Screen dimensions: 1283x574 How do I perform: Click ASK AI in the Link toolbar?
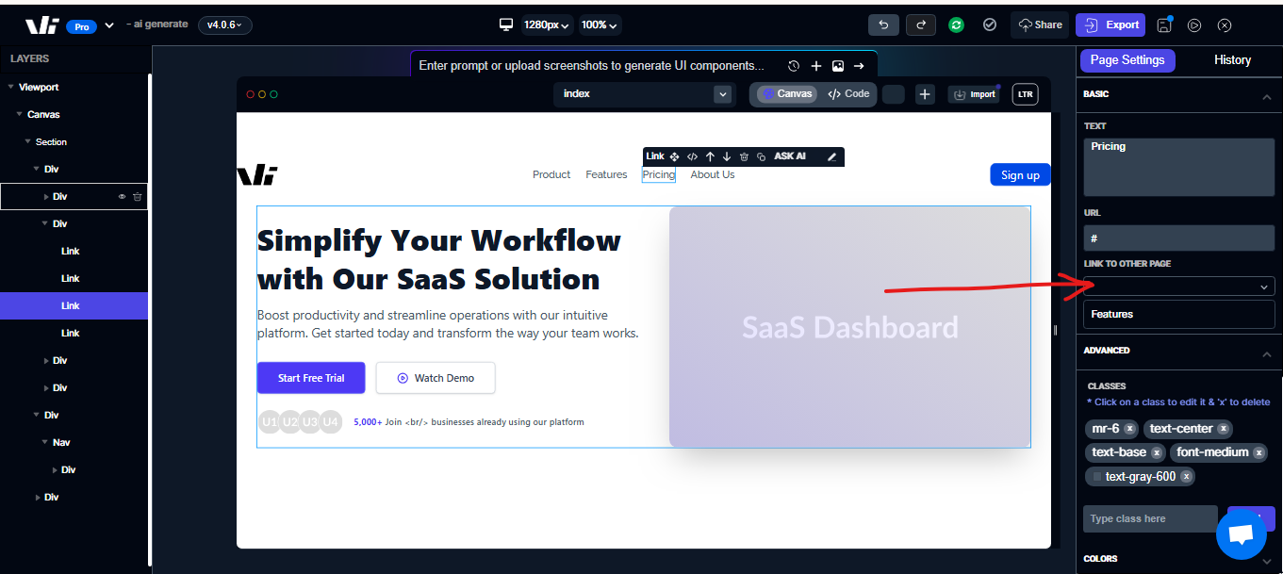coord(790,156)
